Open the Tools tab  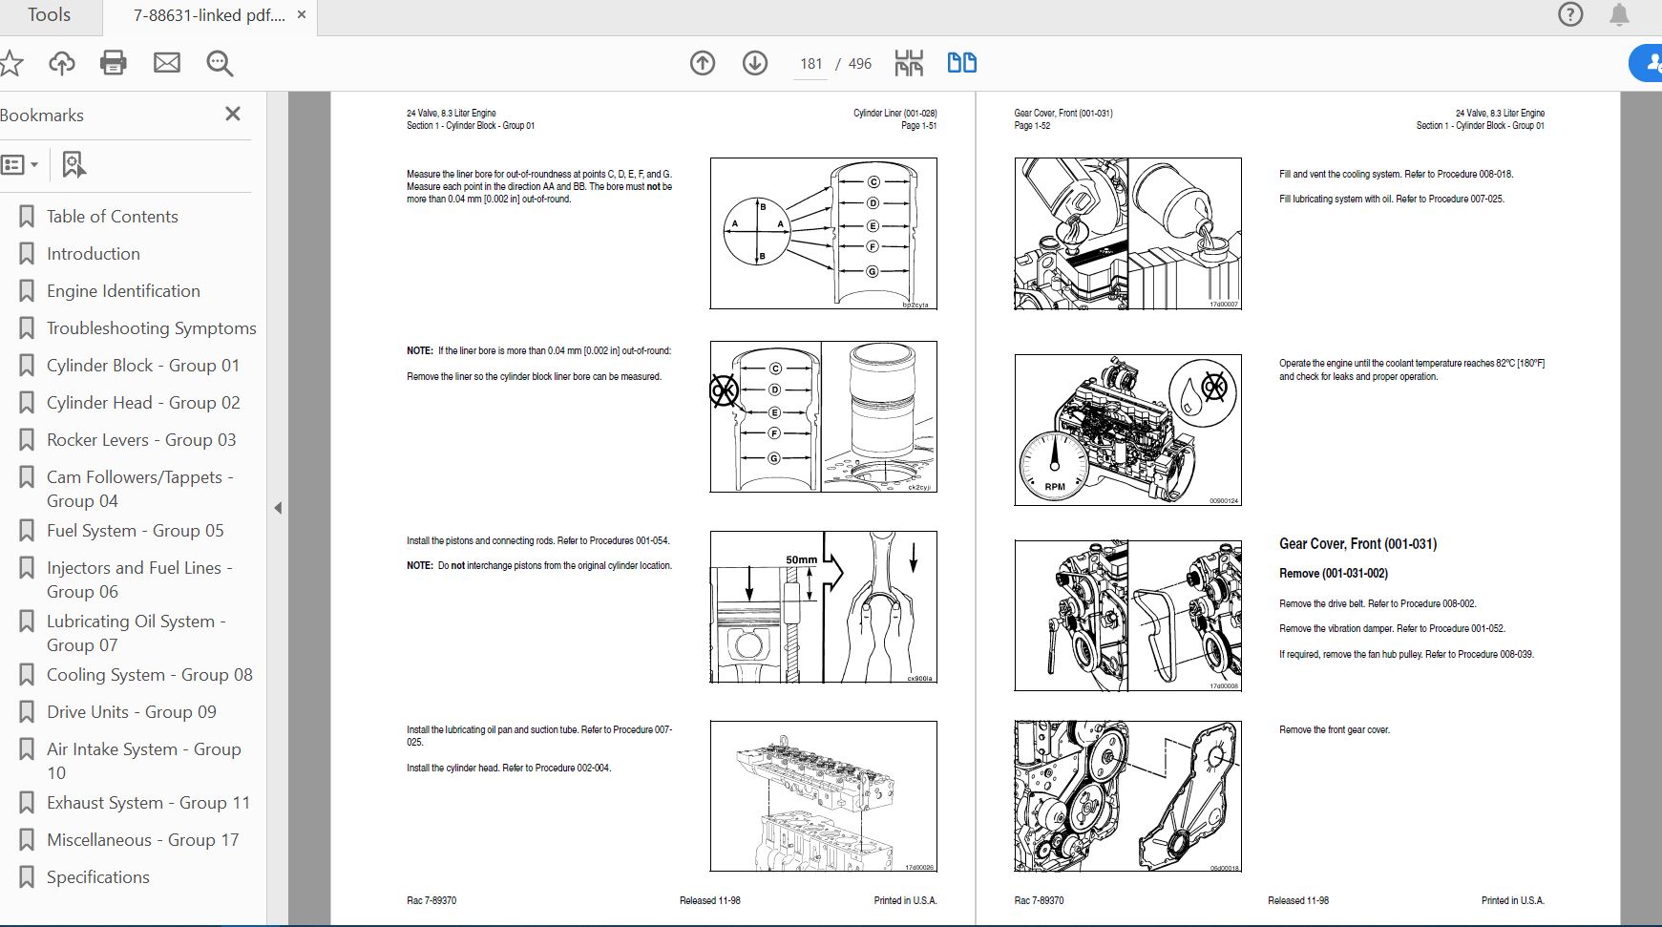tap(49, 14)
